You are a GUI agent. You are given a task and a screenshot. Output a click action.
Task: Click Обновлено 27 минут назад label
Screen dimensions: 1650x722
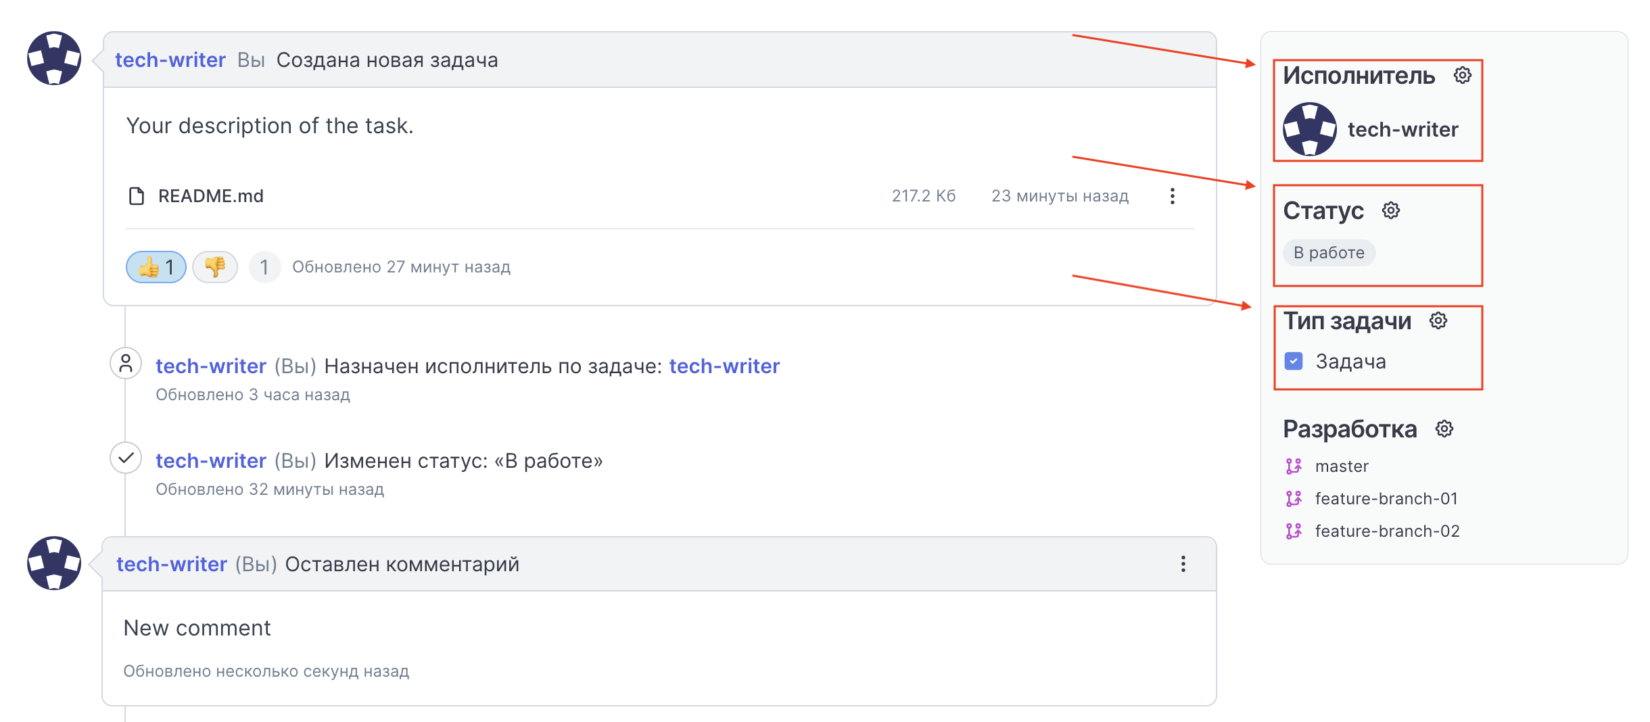pos(401,267)
